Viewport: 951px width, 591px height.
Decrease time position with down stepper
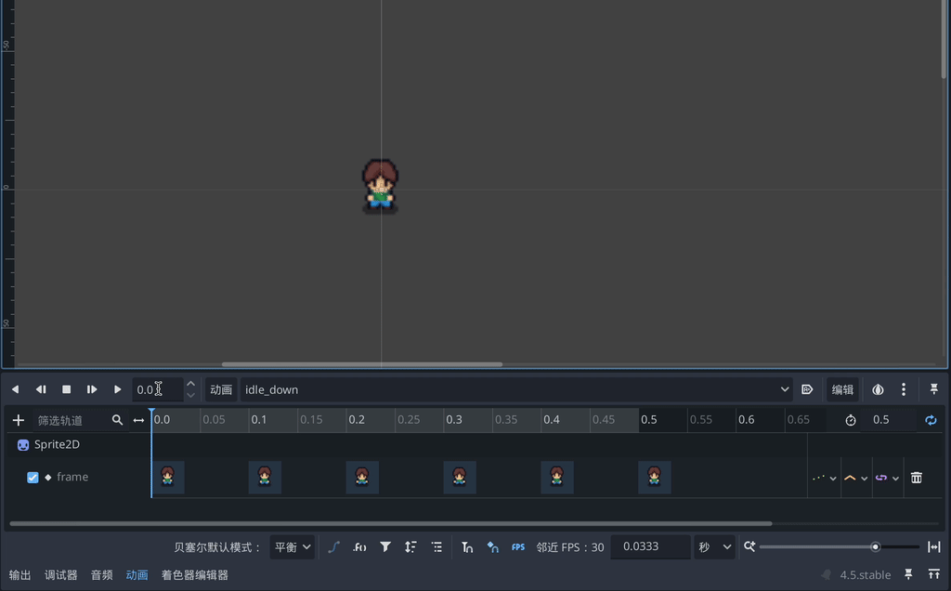(190, 395)
